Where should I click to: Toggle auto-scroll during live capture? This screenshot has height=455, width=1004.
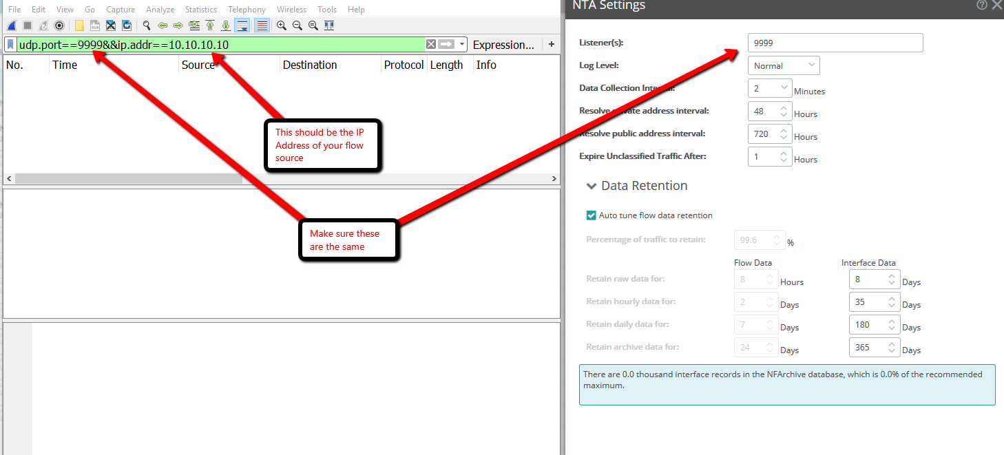242,25
